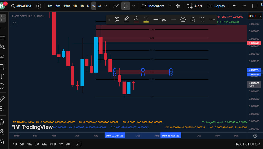Screen dimensions: 263x149
Task: Redo the chart action
Action: point(244,6)
